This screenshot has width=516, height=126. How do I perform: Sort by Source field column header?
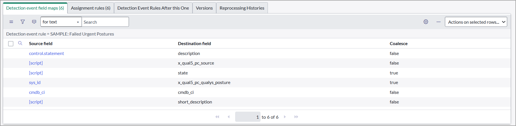[41, 43]
